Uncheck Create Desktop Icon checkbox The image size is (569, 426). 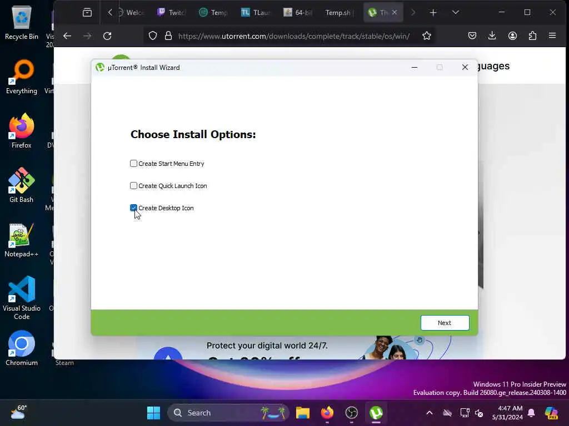click(x=133, y=207)
